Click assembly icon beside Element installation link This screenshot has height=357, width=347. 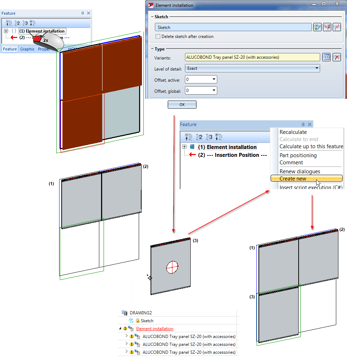(x=131, y=328)
